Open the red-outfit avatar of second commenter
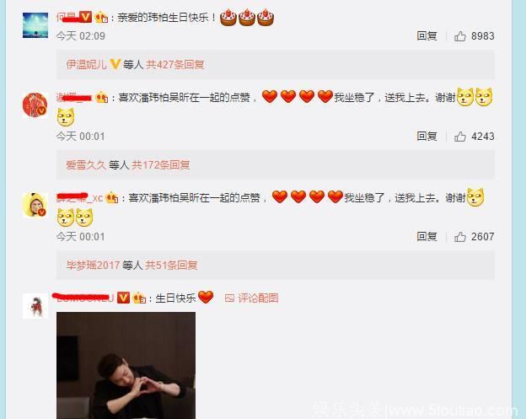Screen dimensions: 526x419 click(x=35, y=105)
